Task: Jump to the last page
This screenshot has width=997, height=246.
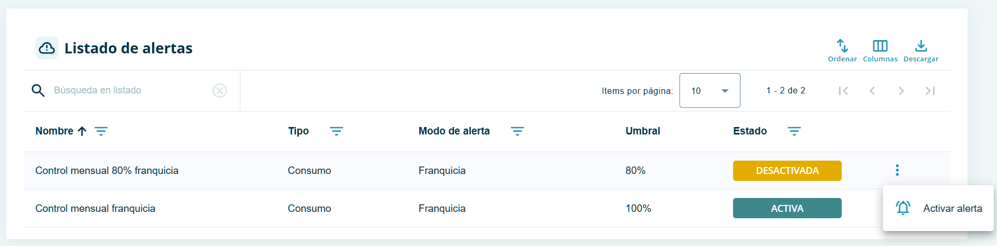Action: coord(930,91)
